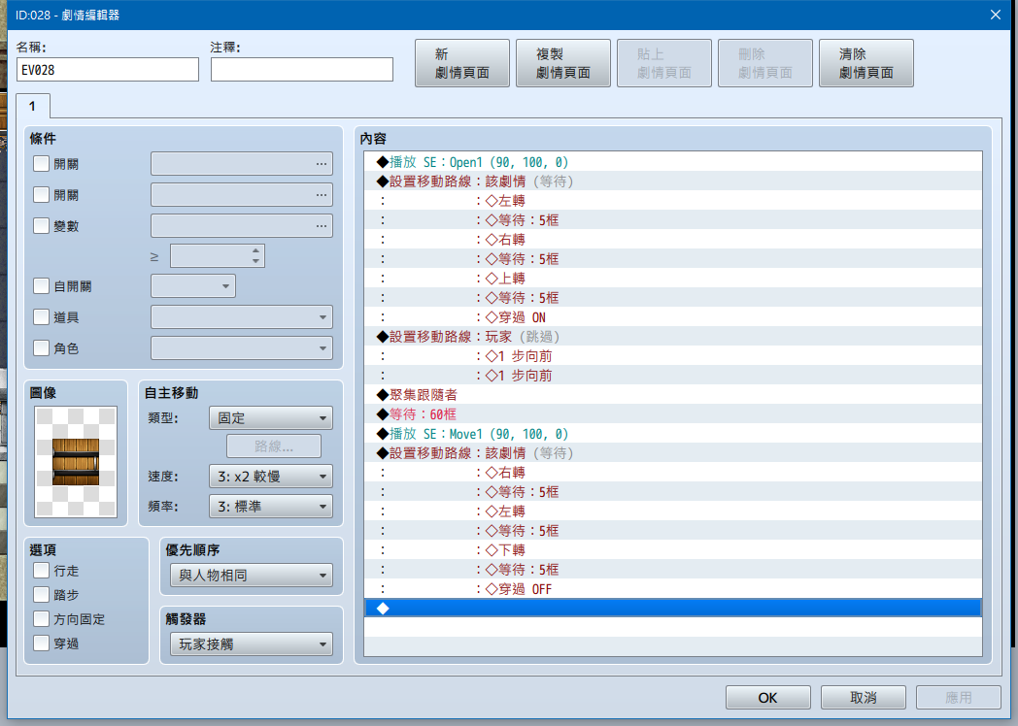The height and width of the screenshot is (726, 1018).
Task: Open the 速度 dropdown
Action: [271, 477]
